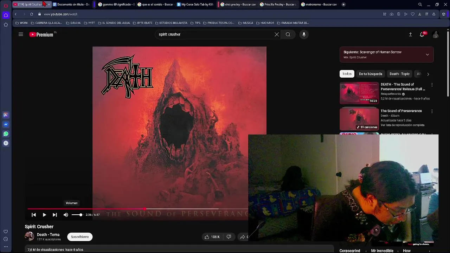
Task: Open the WORK bookmarks folder
Action: click(22, 23)
